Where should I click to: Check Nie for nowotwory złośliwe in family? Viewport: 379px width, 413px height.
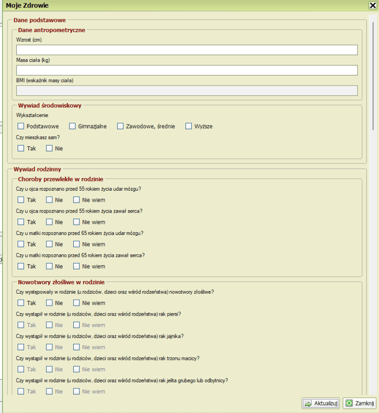(49, 303)
